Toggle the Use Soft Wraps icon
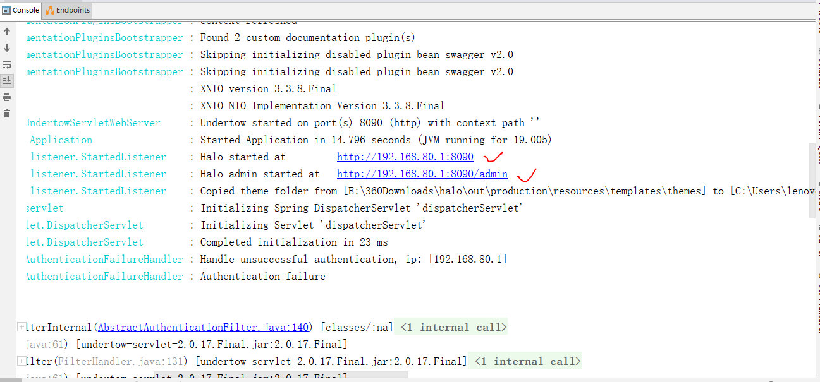The image size is (820, 382). (x=7, y=64)
